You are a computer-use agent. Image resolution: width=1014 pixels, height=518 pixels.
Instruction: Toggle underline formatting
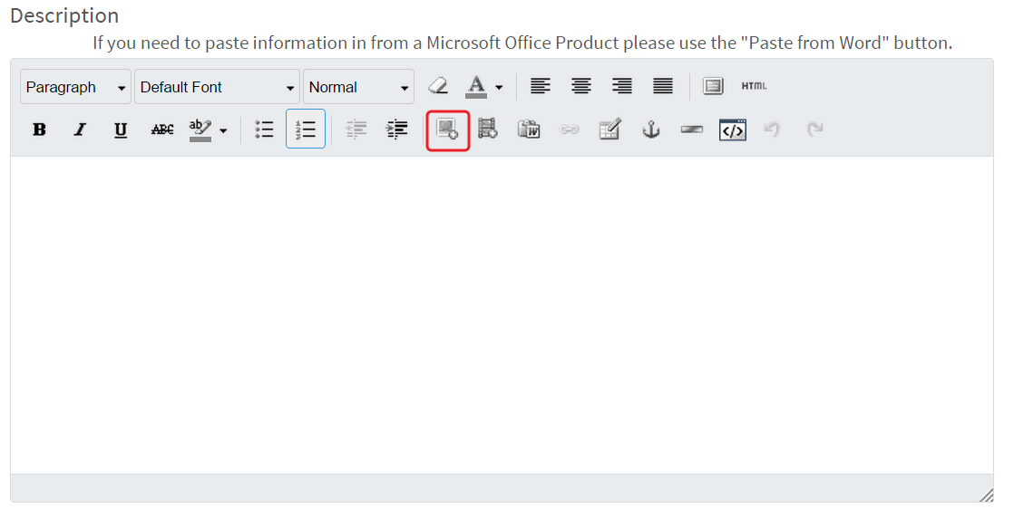121,129
